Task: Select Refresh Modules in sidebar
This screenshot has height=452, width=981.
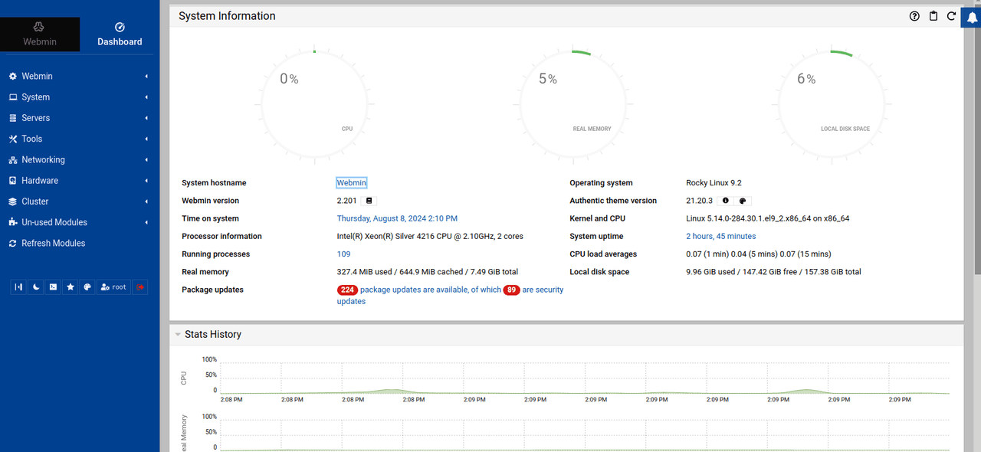Action: tap(53, 243)
